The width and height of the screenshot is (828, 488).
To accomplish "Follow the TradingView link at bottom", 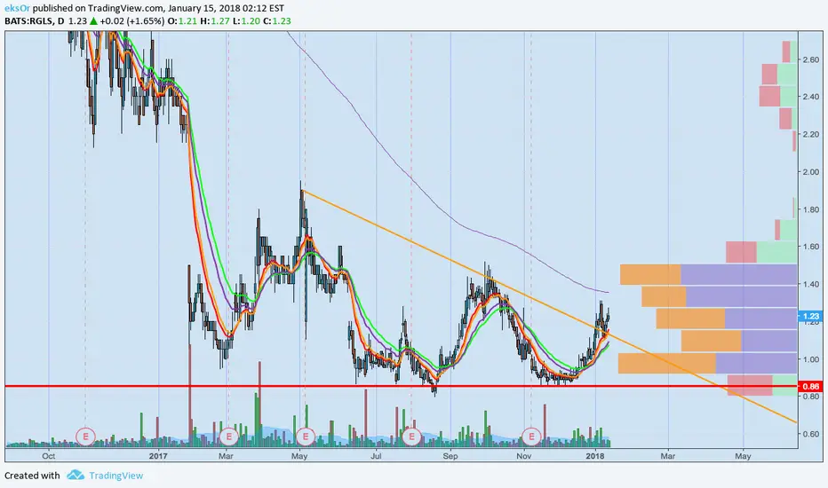I will click(115, 476).
